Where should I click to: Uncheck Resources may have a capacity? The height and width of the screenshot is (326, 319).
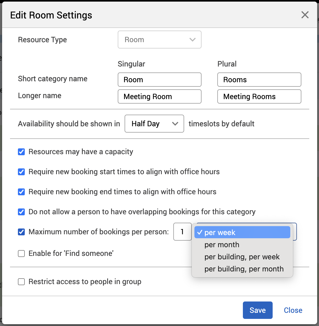point(21,152)
